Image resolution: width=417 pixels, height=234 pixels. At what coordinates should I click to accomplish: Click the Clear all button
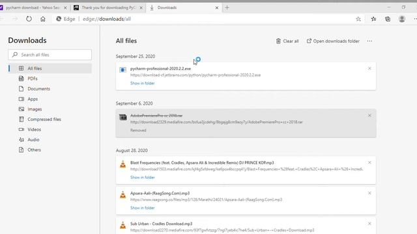(x=287, y=41)
